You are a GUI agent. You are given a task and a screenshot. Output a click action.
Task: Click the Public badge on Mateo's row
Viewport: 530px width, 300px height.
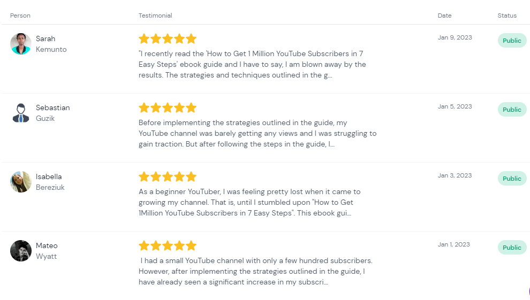click(x=512, y=248)
